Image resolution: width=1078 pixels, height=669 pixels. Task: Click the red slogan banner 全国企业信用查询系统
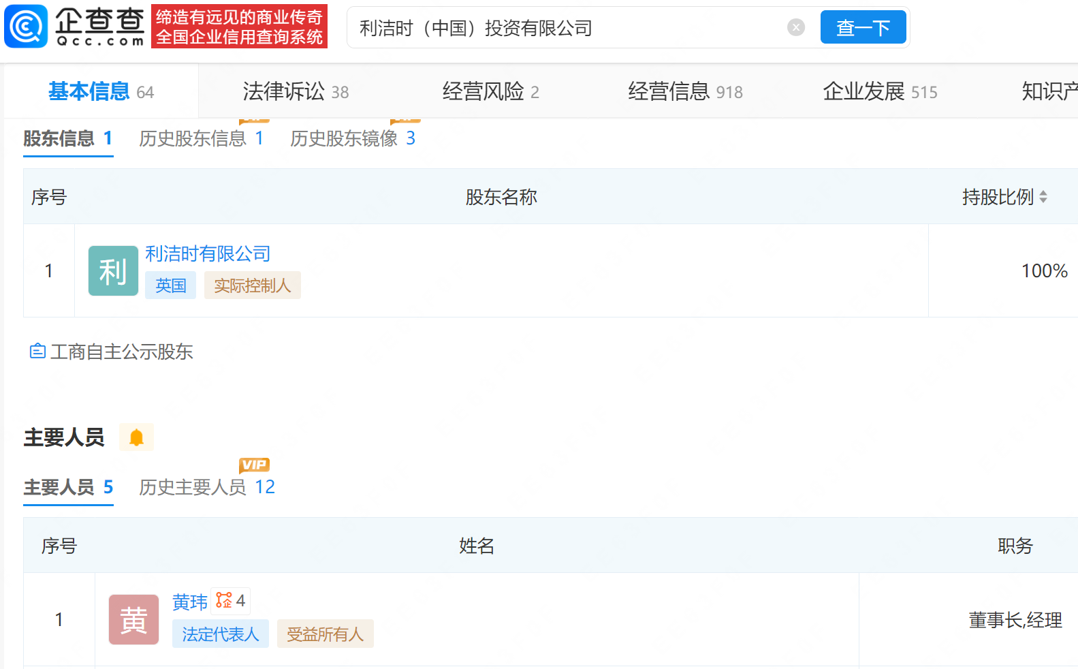(x=239, y=27)
